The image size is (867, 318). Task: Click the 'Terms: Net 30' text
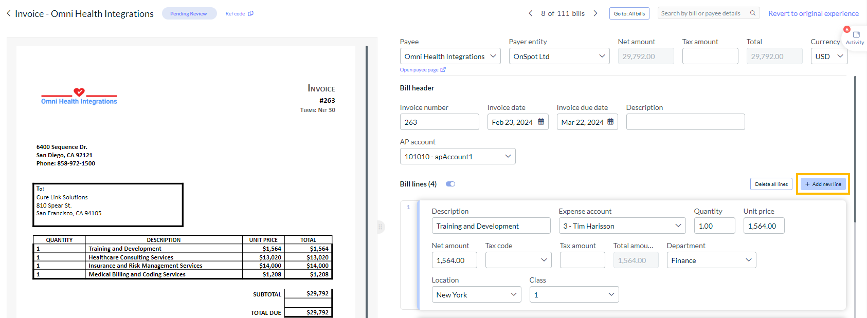point(318,110)
